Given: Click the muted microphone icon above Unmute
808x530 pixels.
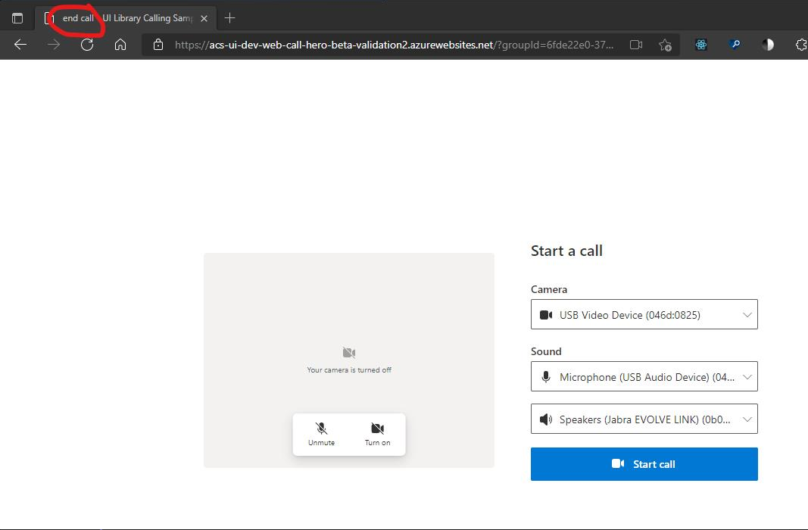Looking at the screenshot, I should click(321, 428).
